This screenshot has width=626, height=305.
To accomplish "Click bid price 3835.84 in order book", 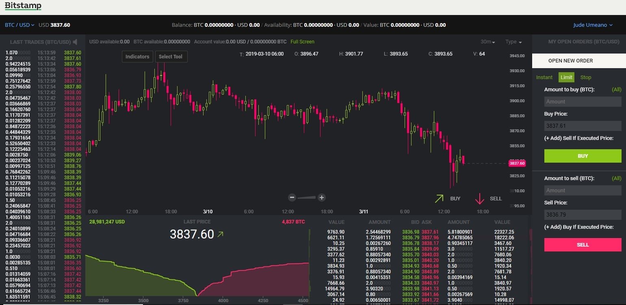I will pyautogui.click(x=410, y=249).
